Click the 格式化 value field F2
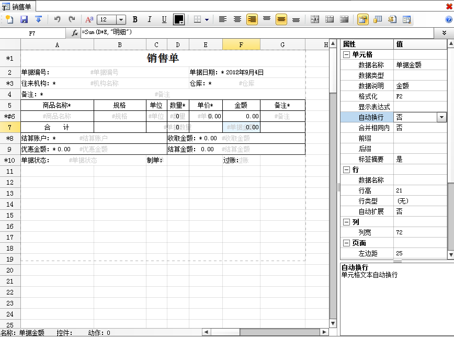This screenshot has height=338, width=454. tap(420, 96)
